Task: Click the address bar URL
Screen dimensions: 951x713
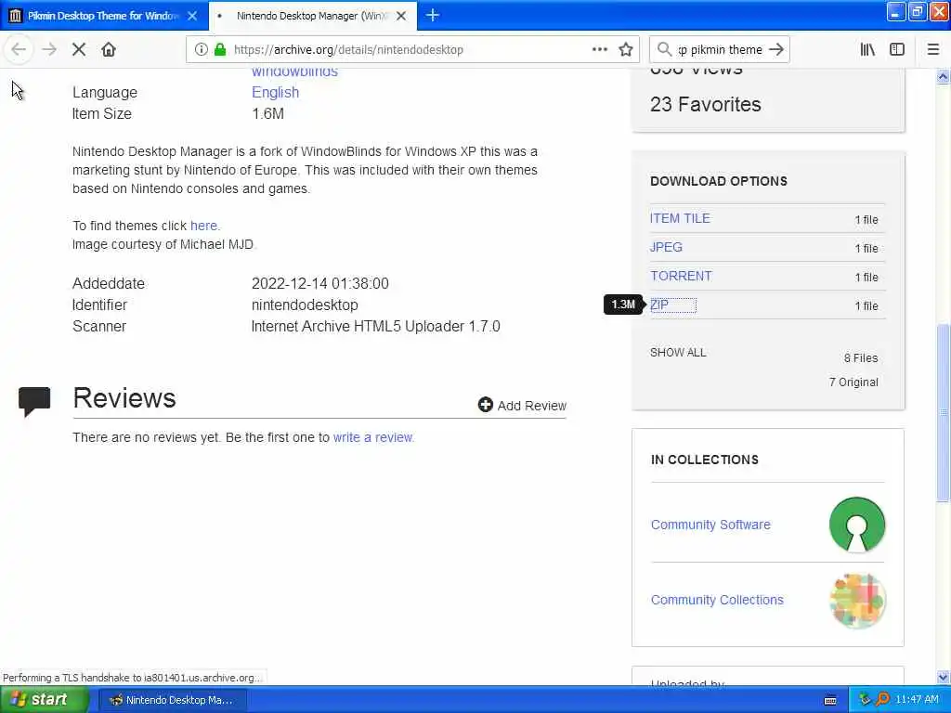Action: point(349,50)
